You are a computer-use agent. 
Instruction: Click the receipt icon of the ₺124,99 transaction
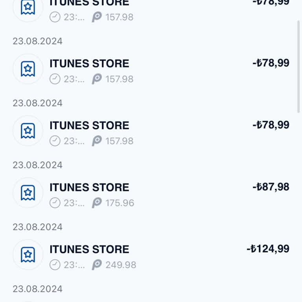coord(28,254)
